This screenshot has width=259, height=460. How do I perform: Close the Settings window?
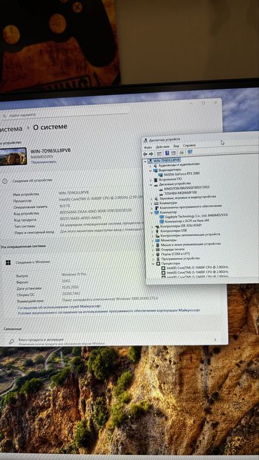click(216, 102)
